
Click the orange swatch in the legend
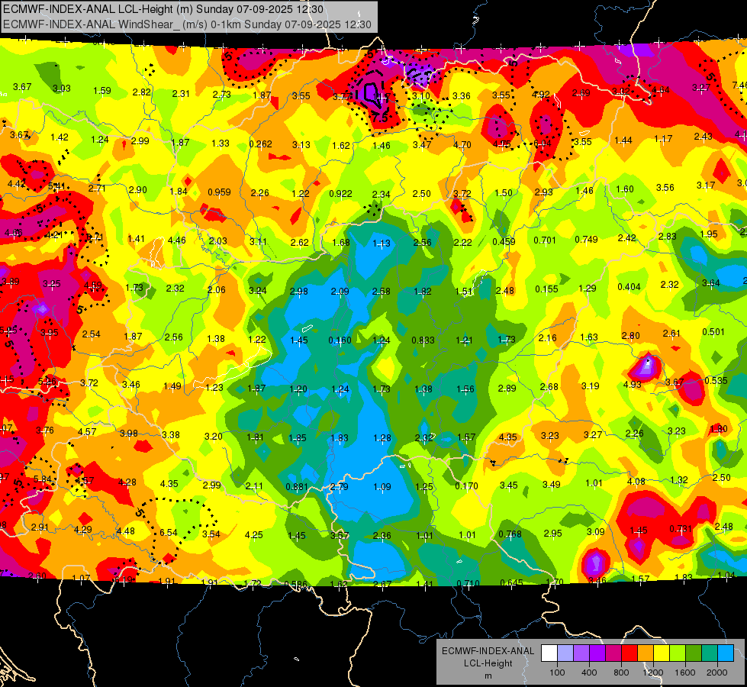(x=646, y=653)
